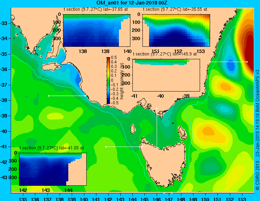Open the lat=-35.55 temperature section inset
This screenshot has width=260, height=201.
tap(176, 30)
